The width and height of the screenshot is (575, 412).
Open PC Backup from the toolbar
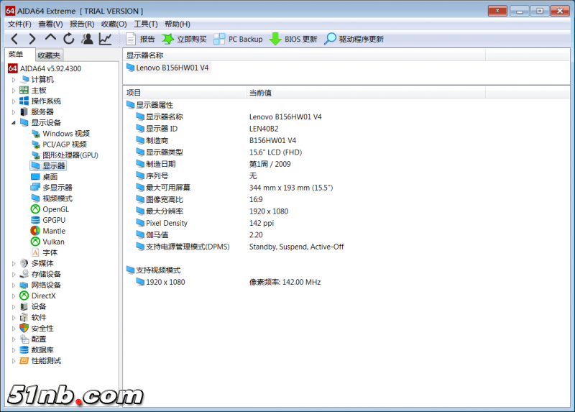tap(238, 39)
